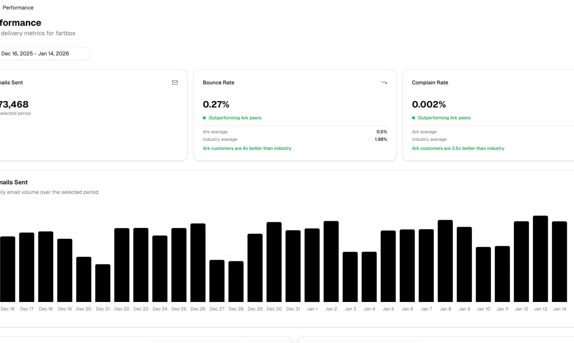The image size is (574, 343).
Task: Click the Bounce Rate card title
Action: (218, 83)
